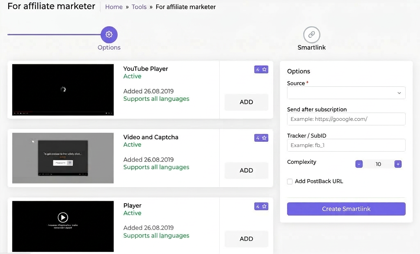420x254 pixels.
Task: Open the Tools breadcrumb link
Action: [139, 7]
